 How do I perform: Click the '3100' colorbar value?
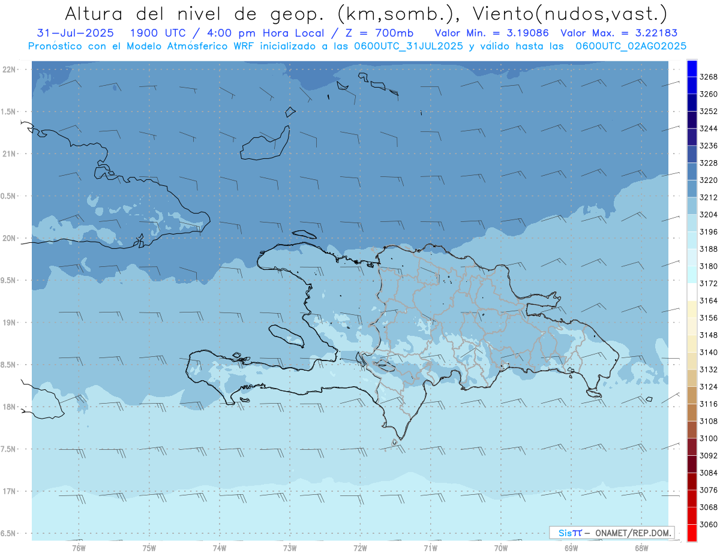point(709,438)
